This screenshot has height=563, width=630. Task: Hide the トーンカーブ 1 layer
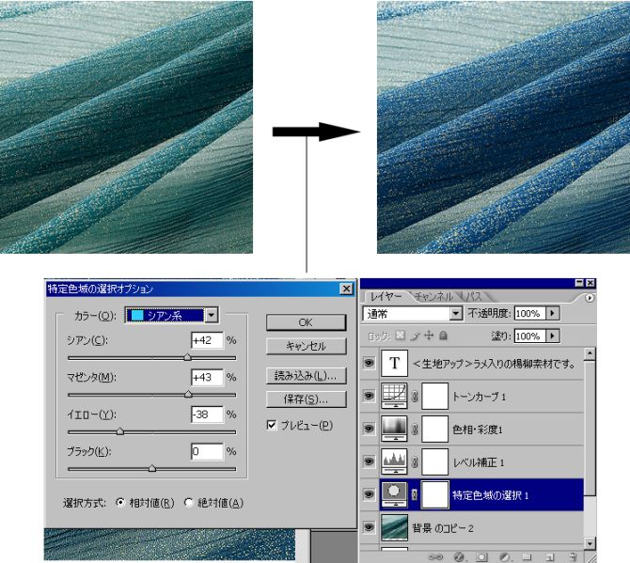[369, 396]
